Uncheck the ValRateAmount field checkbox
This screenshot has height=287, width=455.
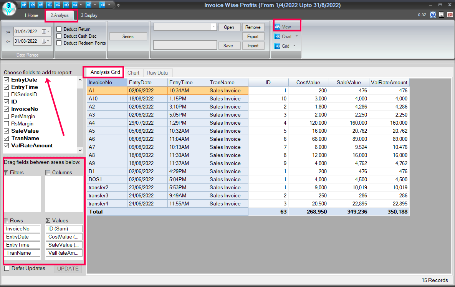click(7, 145)
